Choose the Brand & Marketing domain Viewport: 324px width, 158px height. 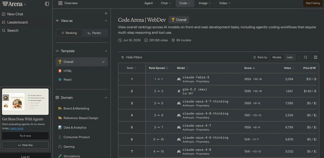tap(76, 108)
